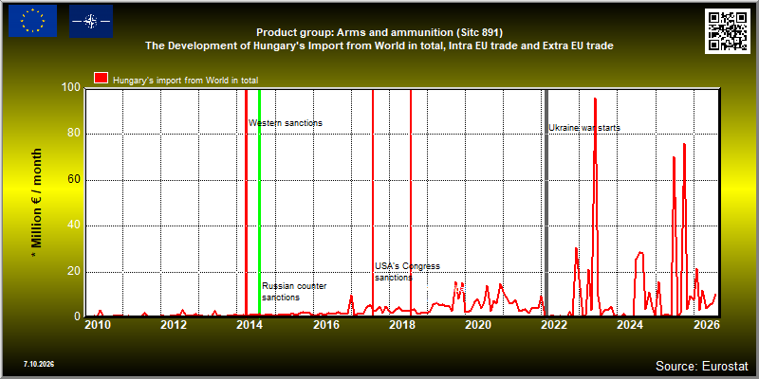Click the x-axis year 2018
The height and width of the screenshot is (379, 759).
point(401,324)
